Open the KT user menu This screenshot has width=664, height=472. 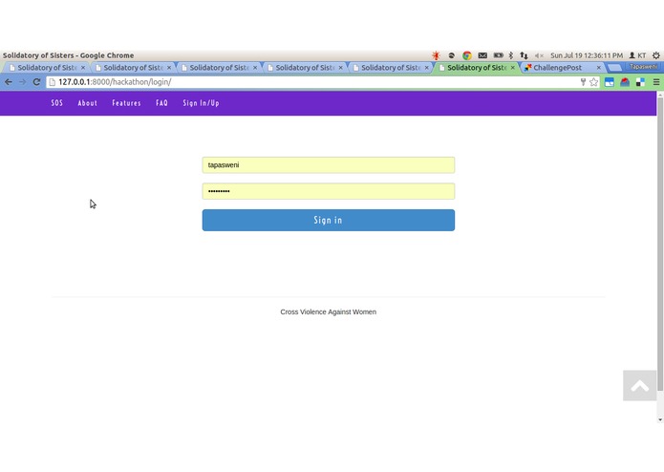[637, 55]
